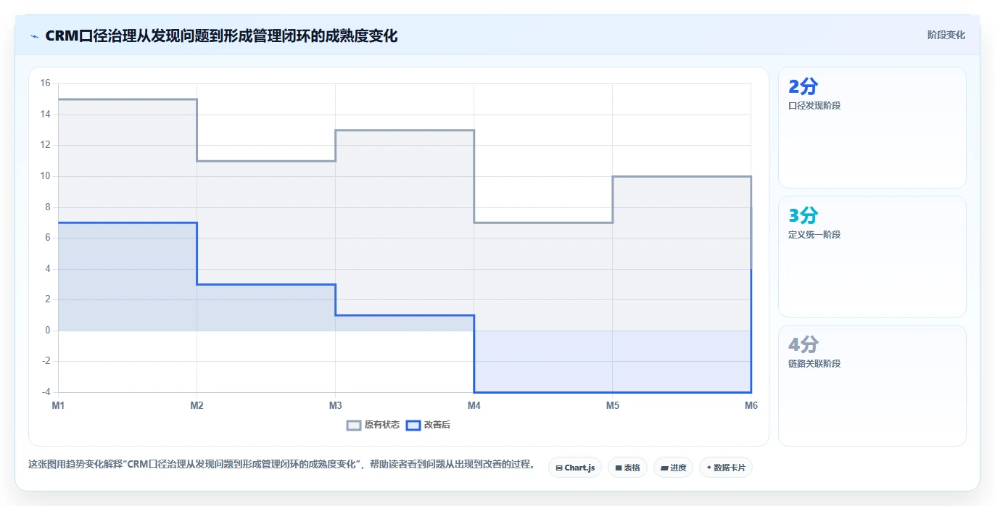
Task: Click the -4 y-axis value
Action: coord(45,392)
